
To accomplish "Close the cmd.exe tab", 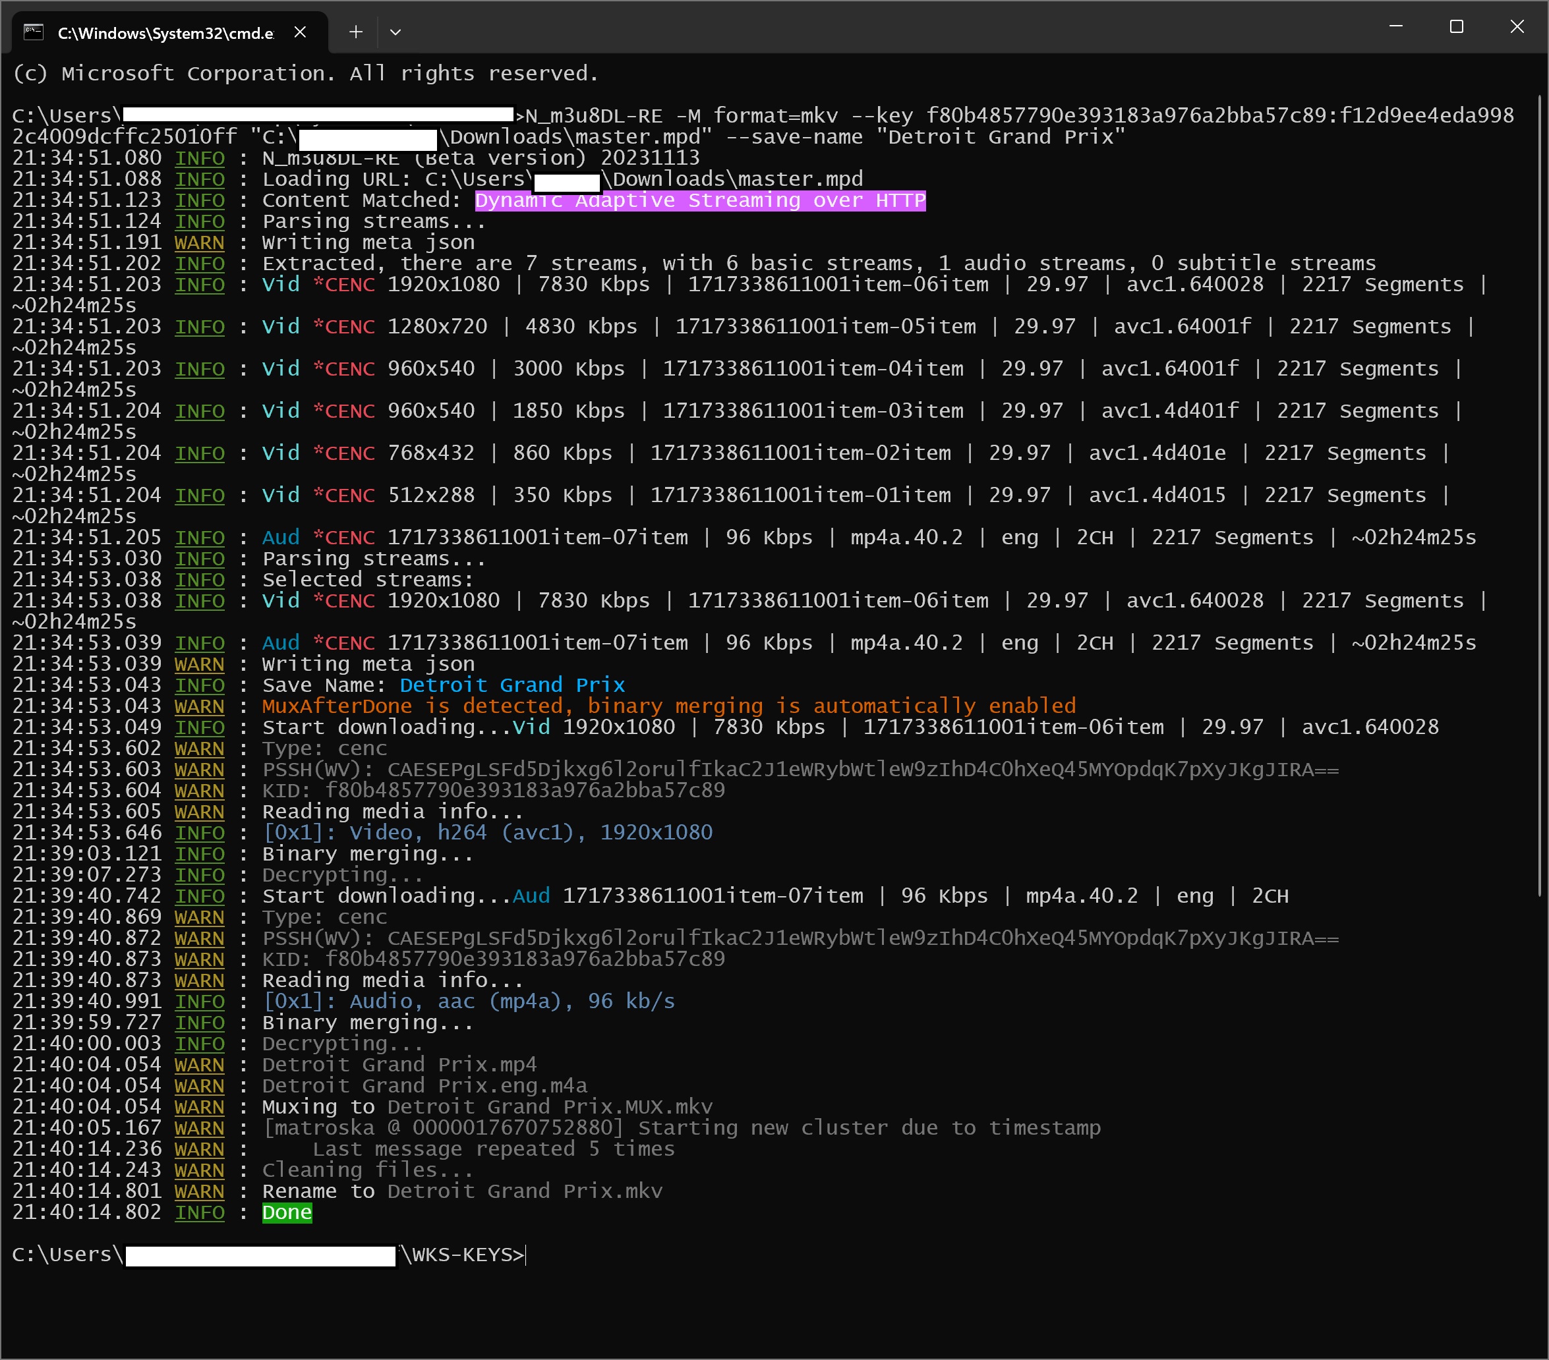I will (300, 32).
